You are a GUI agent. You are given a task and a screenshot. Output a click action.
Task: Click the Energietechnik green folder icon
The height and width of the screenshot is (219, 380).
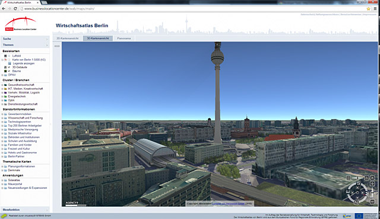5,96
